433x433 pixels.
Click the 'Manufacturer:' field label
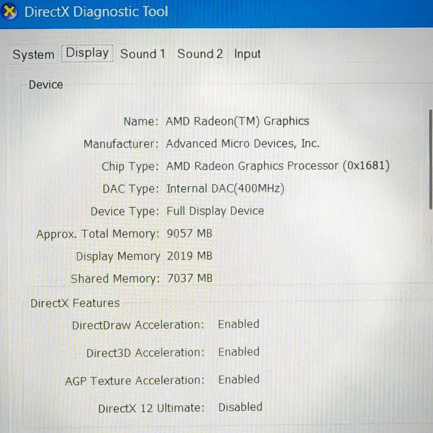(x=121, y=144)
